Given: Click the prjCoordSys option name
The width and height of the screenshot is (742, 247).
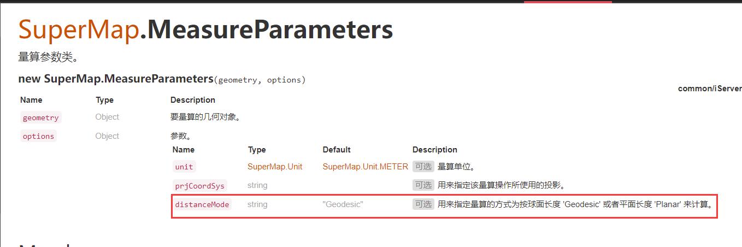Looking at the screenshot, I should coord(199,186).
